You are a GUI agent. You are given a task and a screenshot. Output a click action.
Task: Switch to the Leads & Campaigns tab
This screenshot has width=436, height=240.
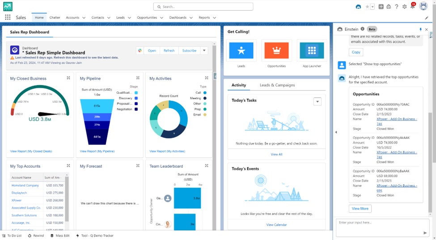click(277, 85)
